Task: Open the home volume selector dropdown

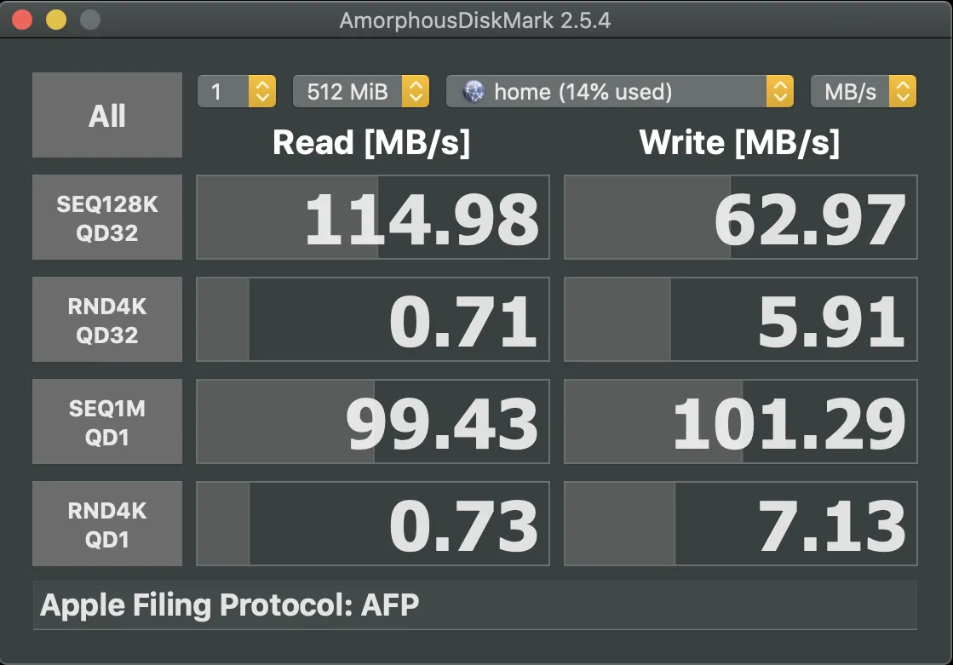Action: pos(620,92)
